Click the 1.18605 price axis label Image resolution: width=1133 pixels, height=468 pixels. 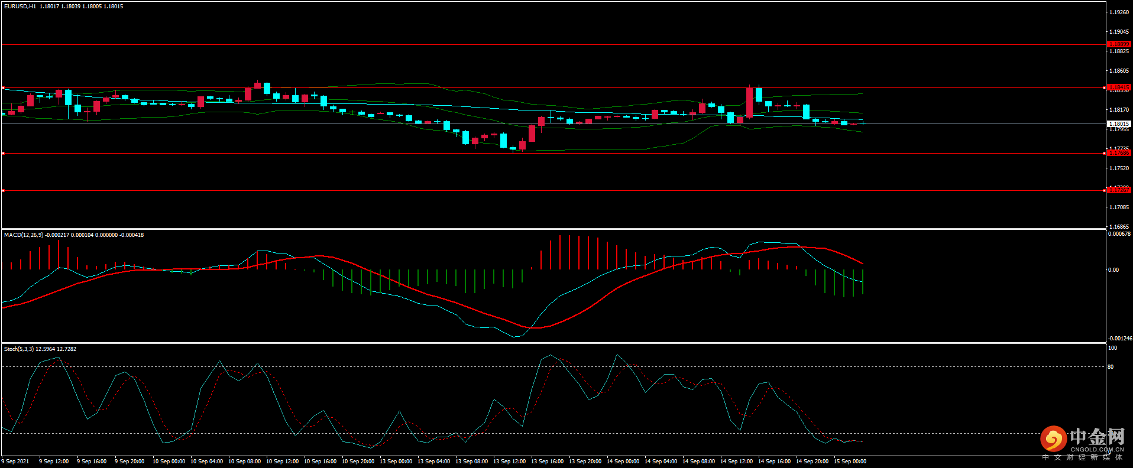(x=1119, y=71)
